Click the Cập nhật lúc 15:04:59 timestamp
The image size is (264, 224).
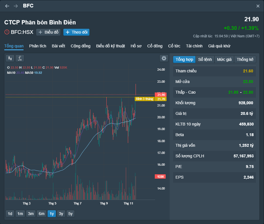pyautogui.click(x=210, y=36)
